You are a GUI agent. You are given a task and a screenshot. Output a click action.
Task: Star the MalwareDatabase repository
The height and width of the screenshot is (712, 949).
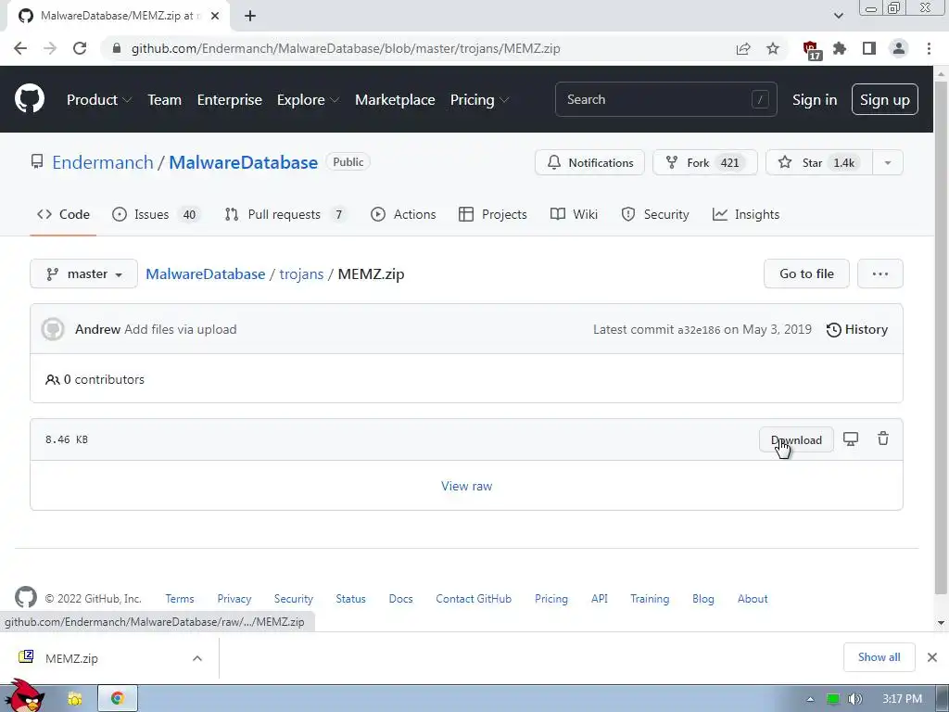coord(819,163)
